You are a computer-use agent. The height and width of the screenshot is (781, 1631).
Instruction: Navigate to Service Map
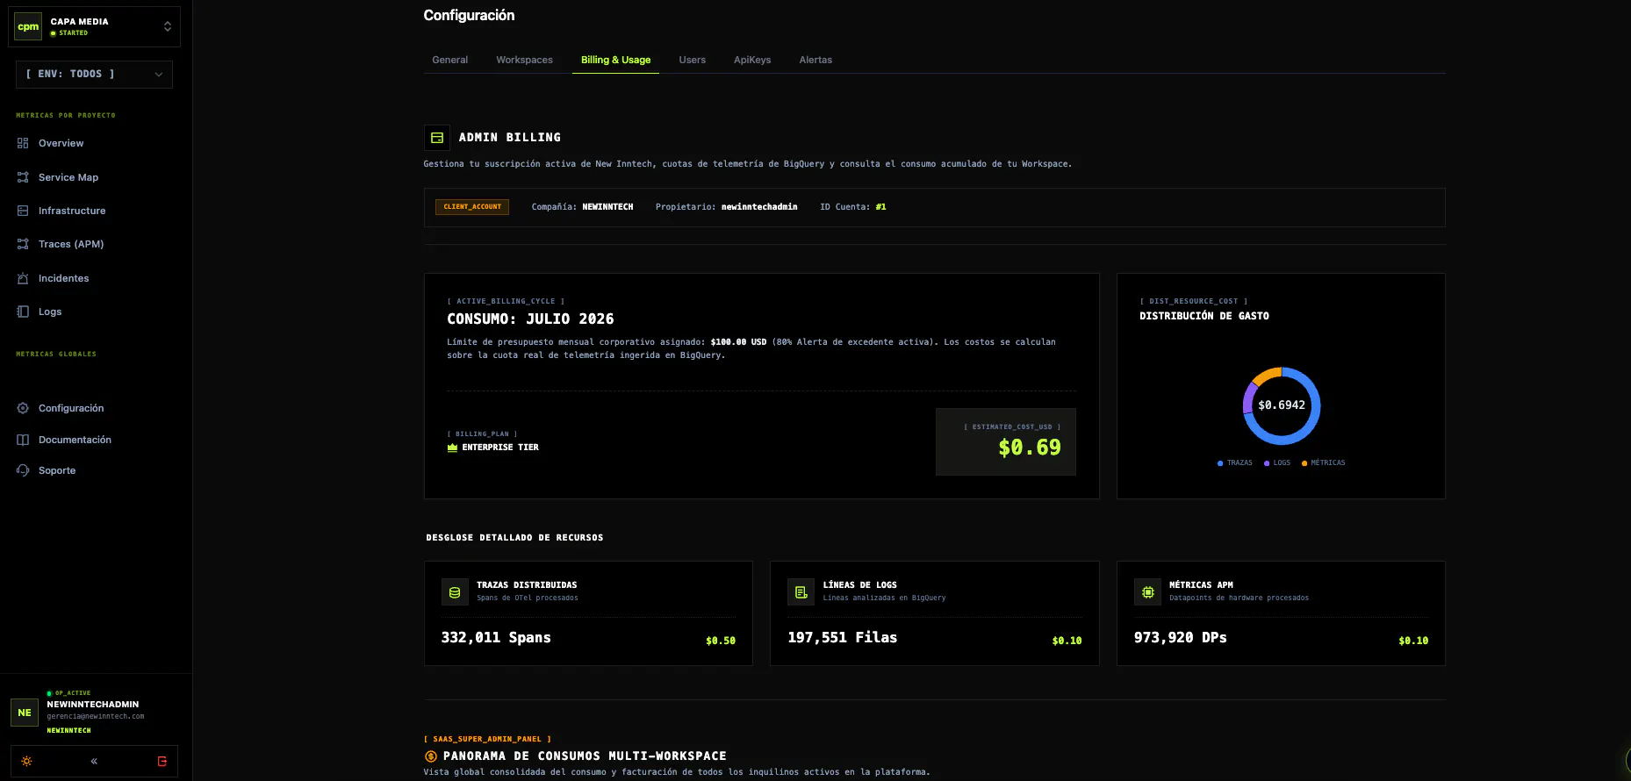[68, 177]
